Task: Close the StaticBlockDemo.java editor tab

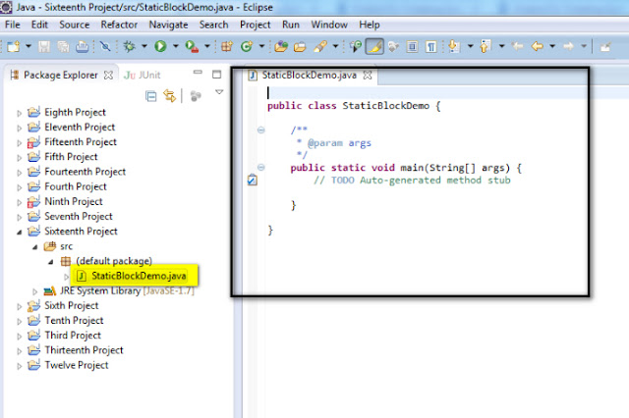Action: click(368, 76)
